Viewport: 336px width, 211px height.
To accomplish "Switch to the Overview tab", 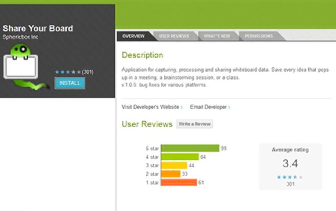I will click(x=133, y=36).
